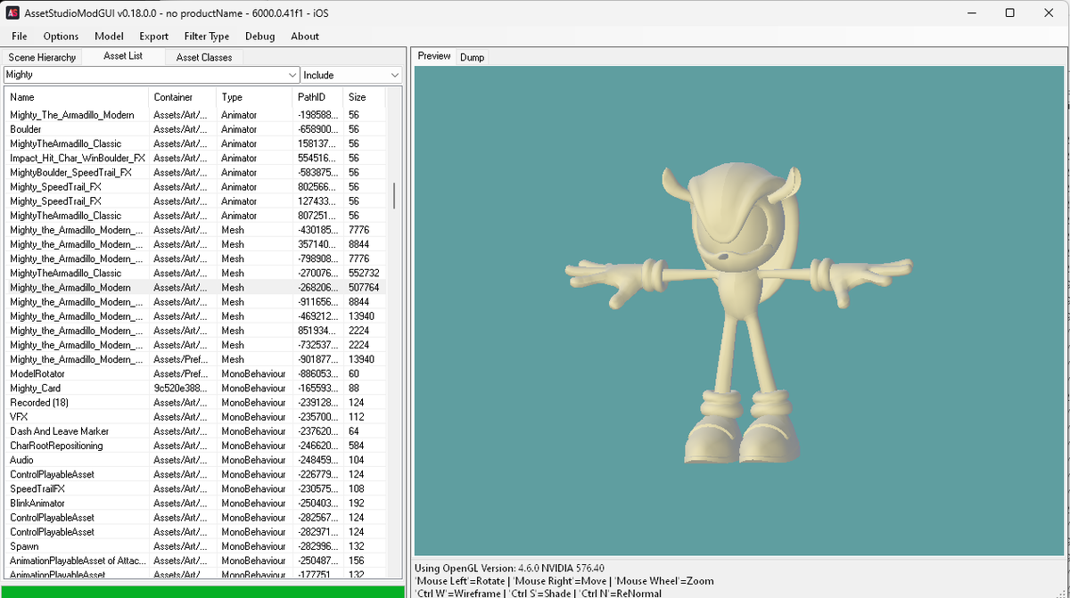Click the 9c520e388... container cell

(x=180, y=388)
